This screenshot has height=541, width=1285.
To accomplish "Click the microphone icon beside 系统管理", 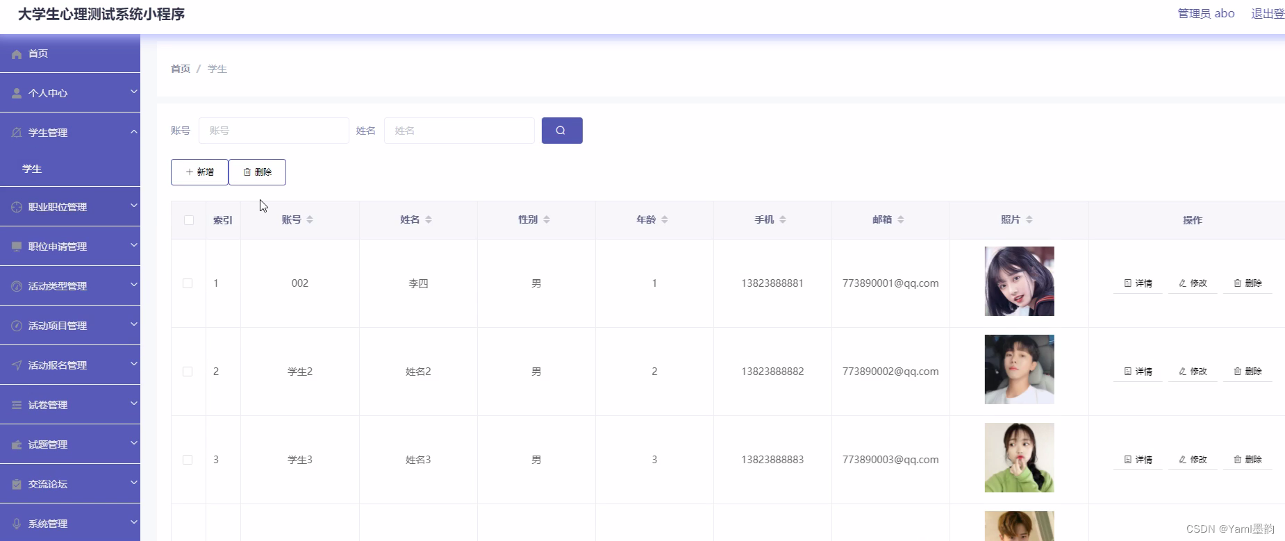I will point(17,524).
